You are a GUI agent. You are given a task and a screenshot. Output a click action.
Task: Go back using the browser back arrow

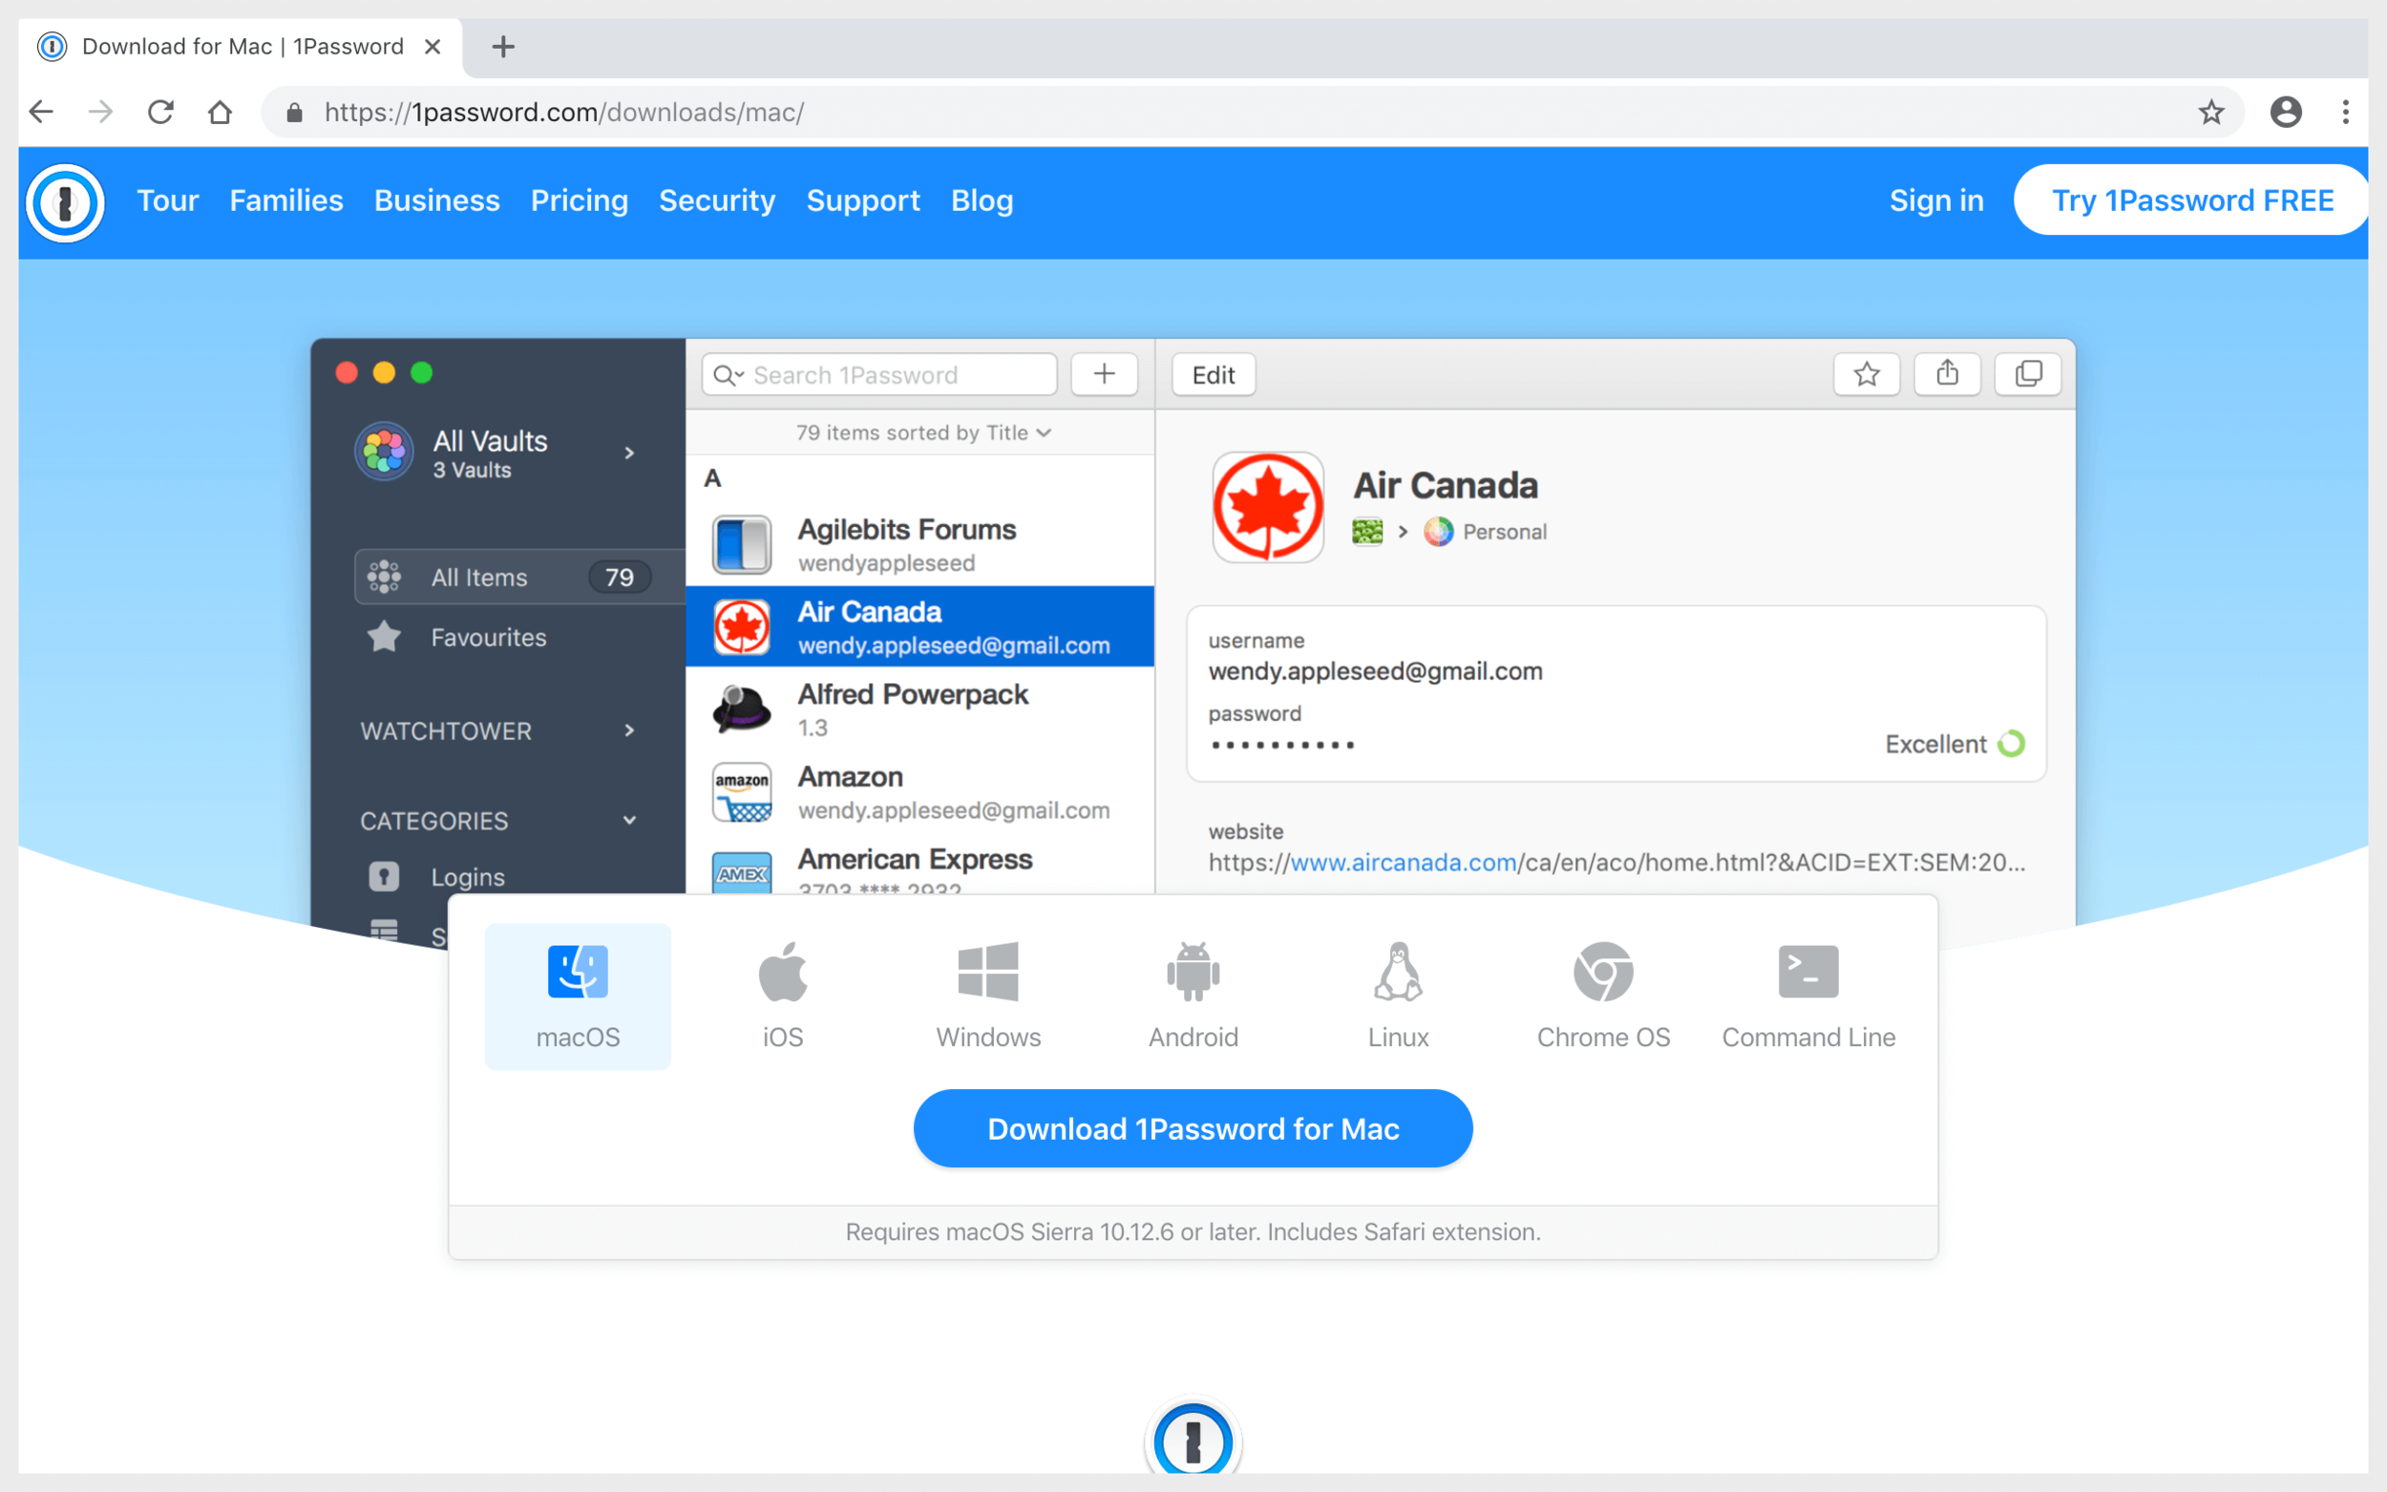tap(41, 112)
